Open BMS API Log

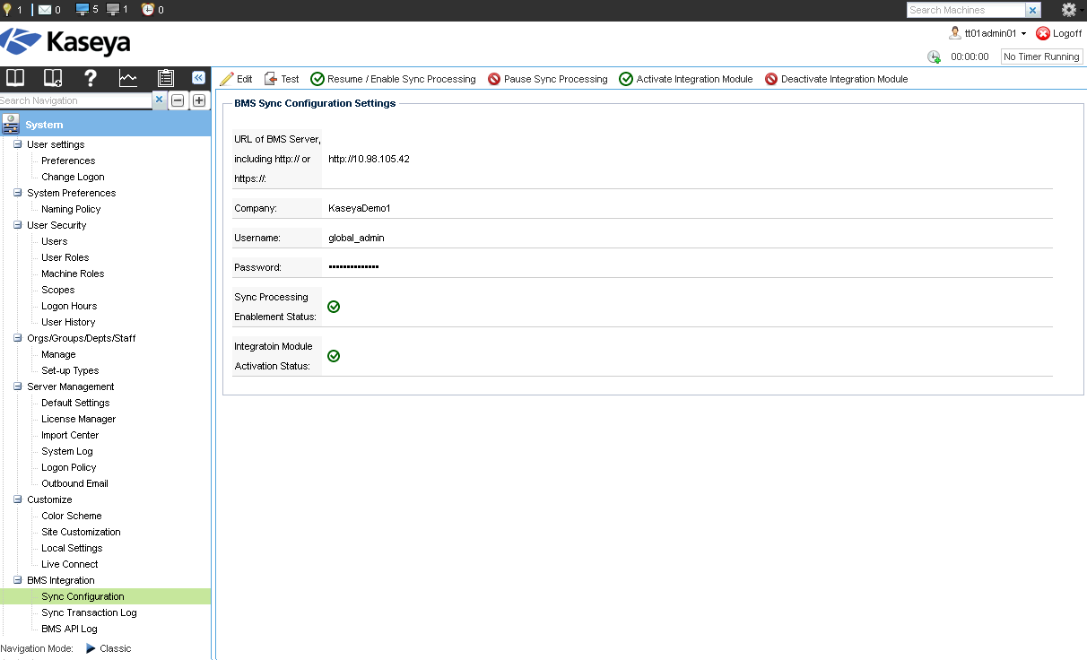(69, 629)
